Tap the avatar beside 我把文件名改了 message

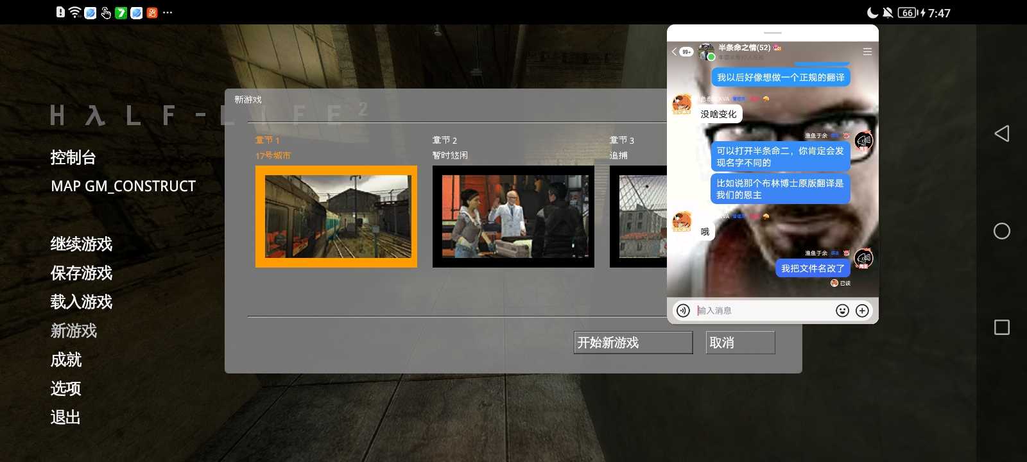[x=864, y=258]
